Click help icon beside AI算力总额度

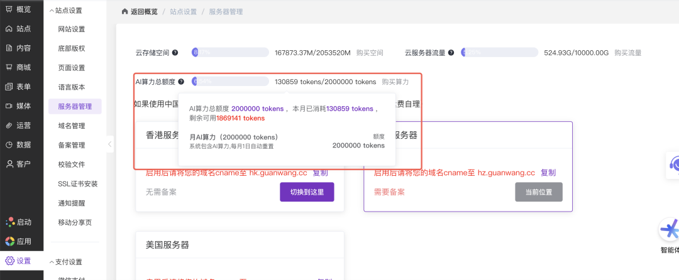181,82
